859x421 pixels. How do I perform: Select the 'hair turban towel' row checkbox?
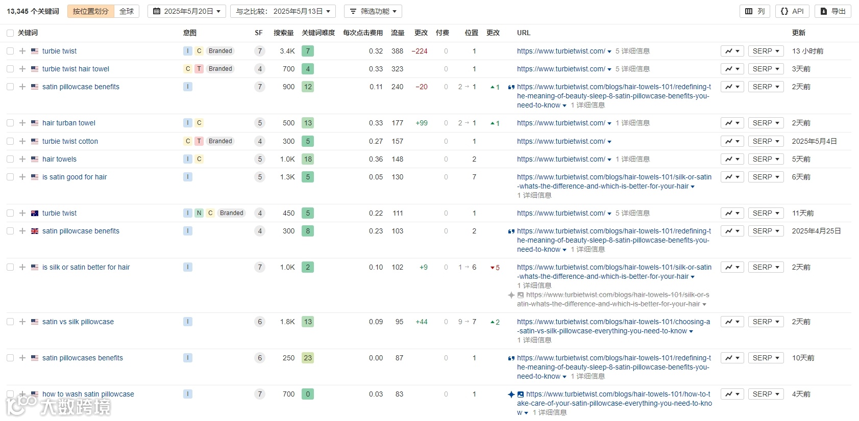click(10, 123)
